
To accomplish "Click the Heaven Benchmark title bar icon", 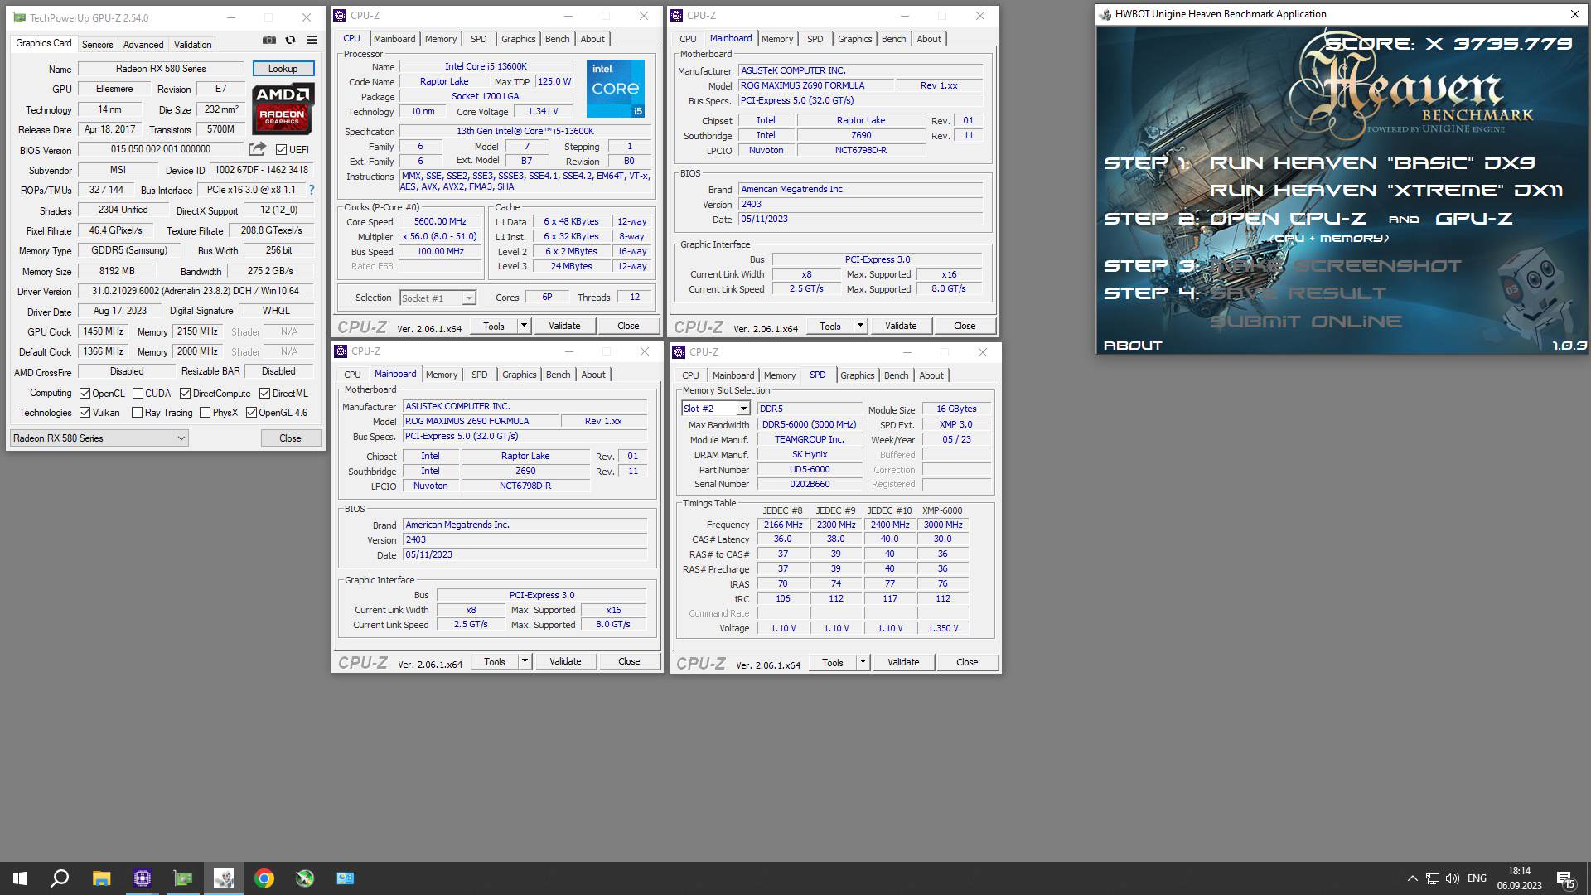I will 1105,14.
